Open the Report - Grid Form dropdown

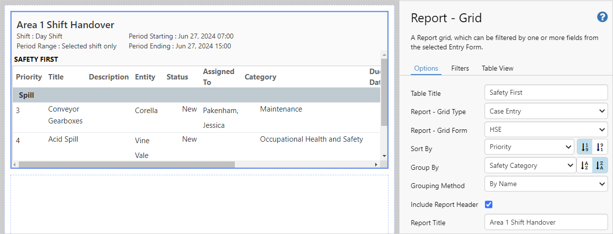(546, 130)
